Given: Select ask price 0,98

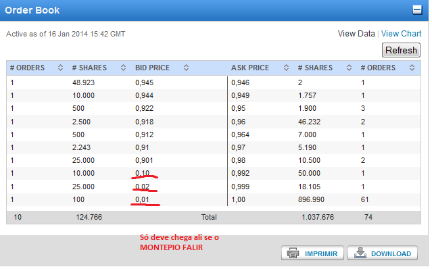Looking at the screenshot, I should pyautogui.click(x=238, y=160).
